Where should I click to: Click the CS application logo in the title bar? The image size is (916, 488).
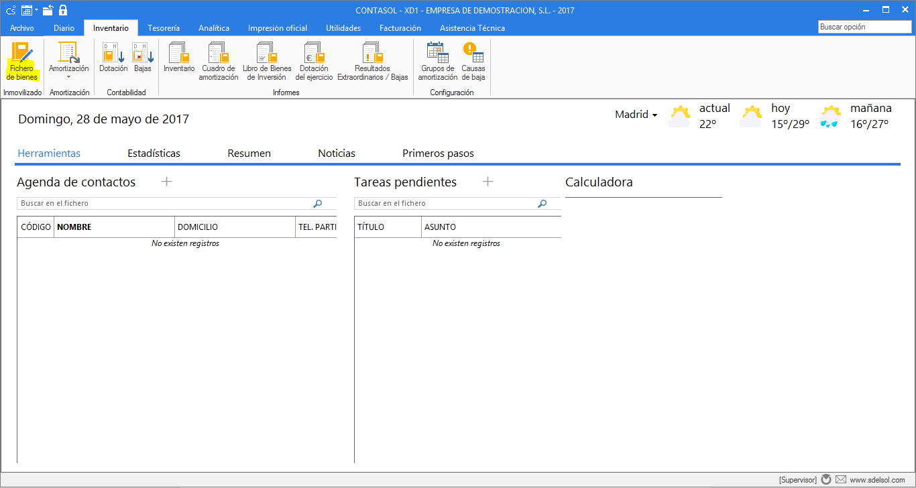pyautogui.click(x=11, y=10)
